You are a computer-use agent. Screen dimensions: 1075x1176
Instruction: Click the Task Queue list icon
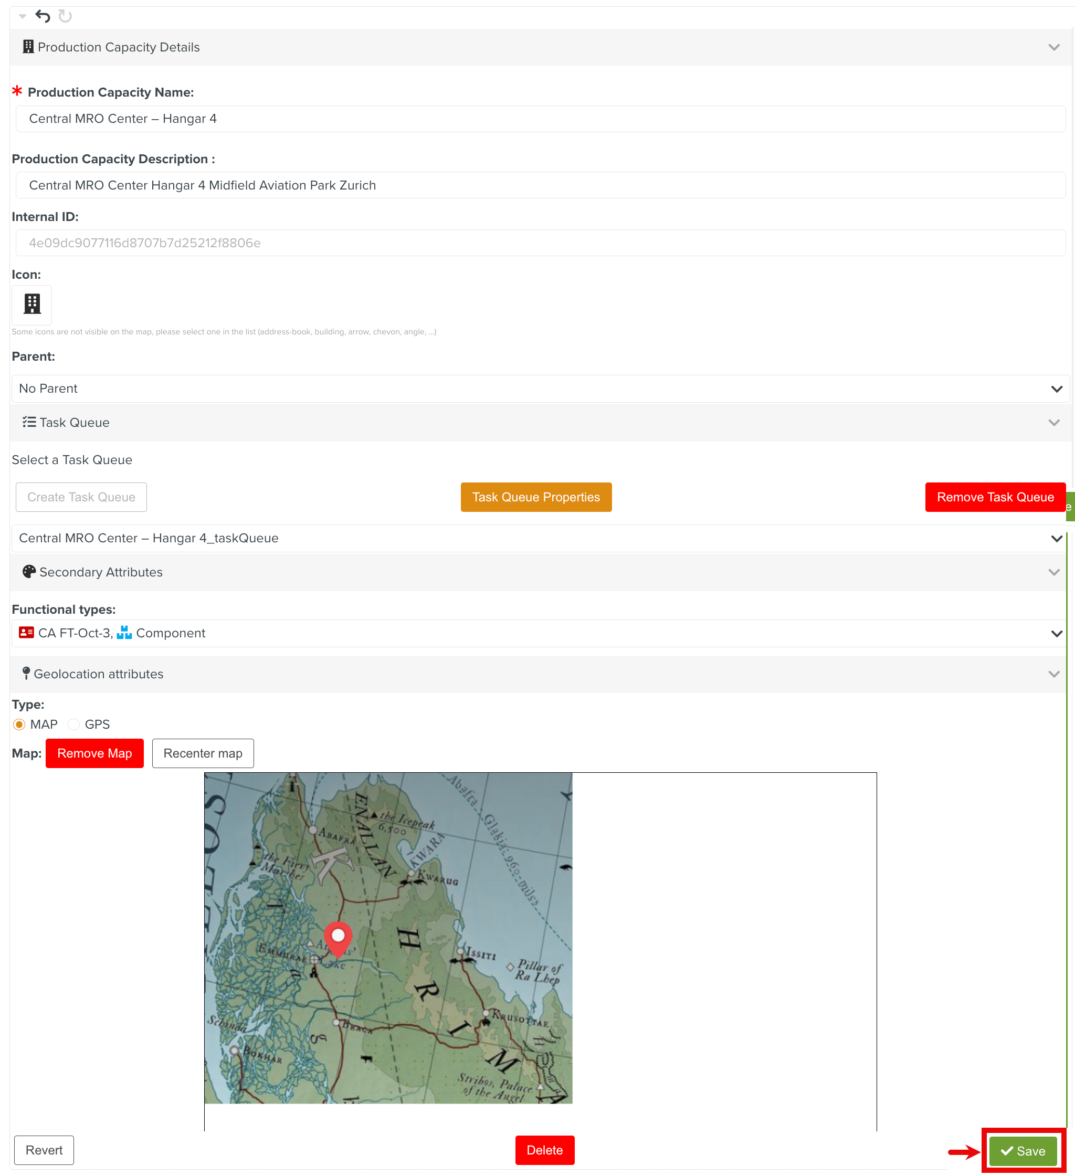28,422
